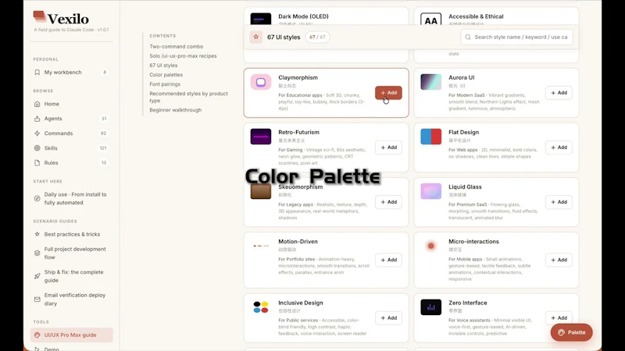
Task: Add Motion-Driven style
Action: pyautogui.click(x=388, y=260)
